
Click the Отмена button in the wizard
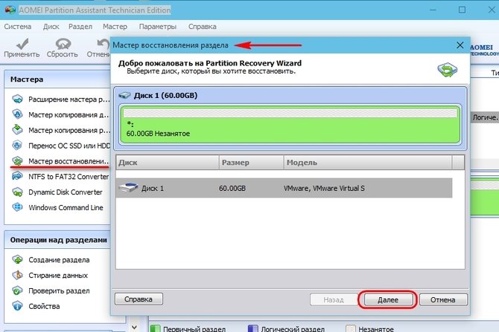[x=443, y=299]
